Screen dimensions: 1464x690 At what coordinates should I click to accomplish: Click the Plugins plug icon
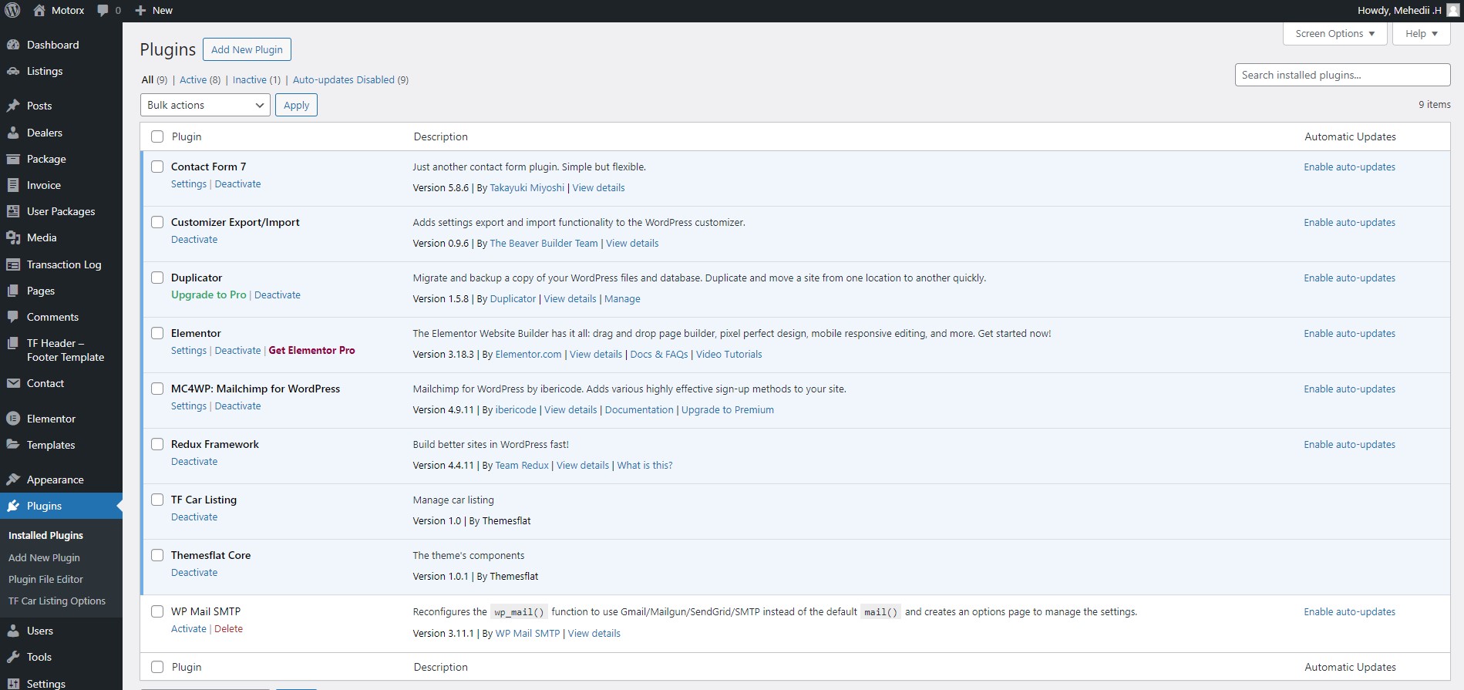13,506
